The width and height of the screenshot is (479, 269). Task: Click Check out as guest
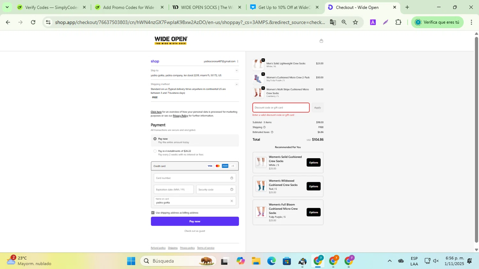tap(195, 231)
